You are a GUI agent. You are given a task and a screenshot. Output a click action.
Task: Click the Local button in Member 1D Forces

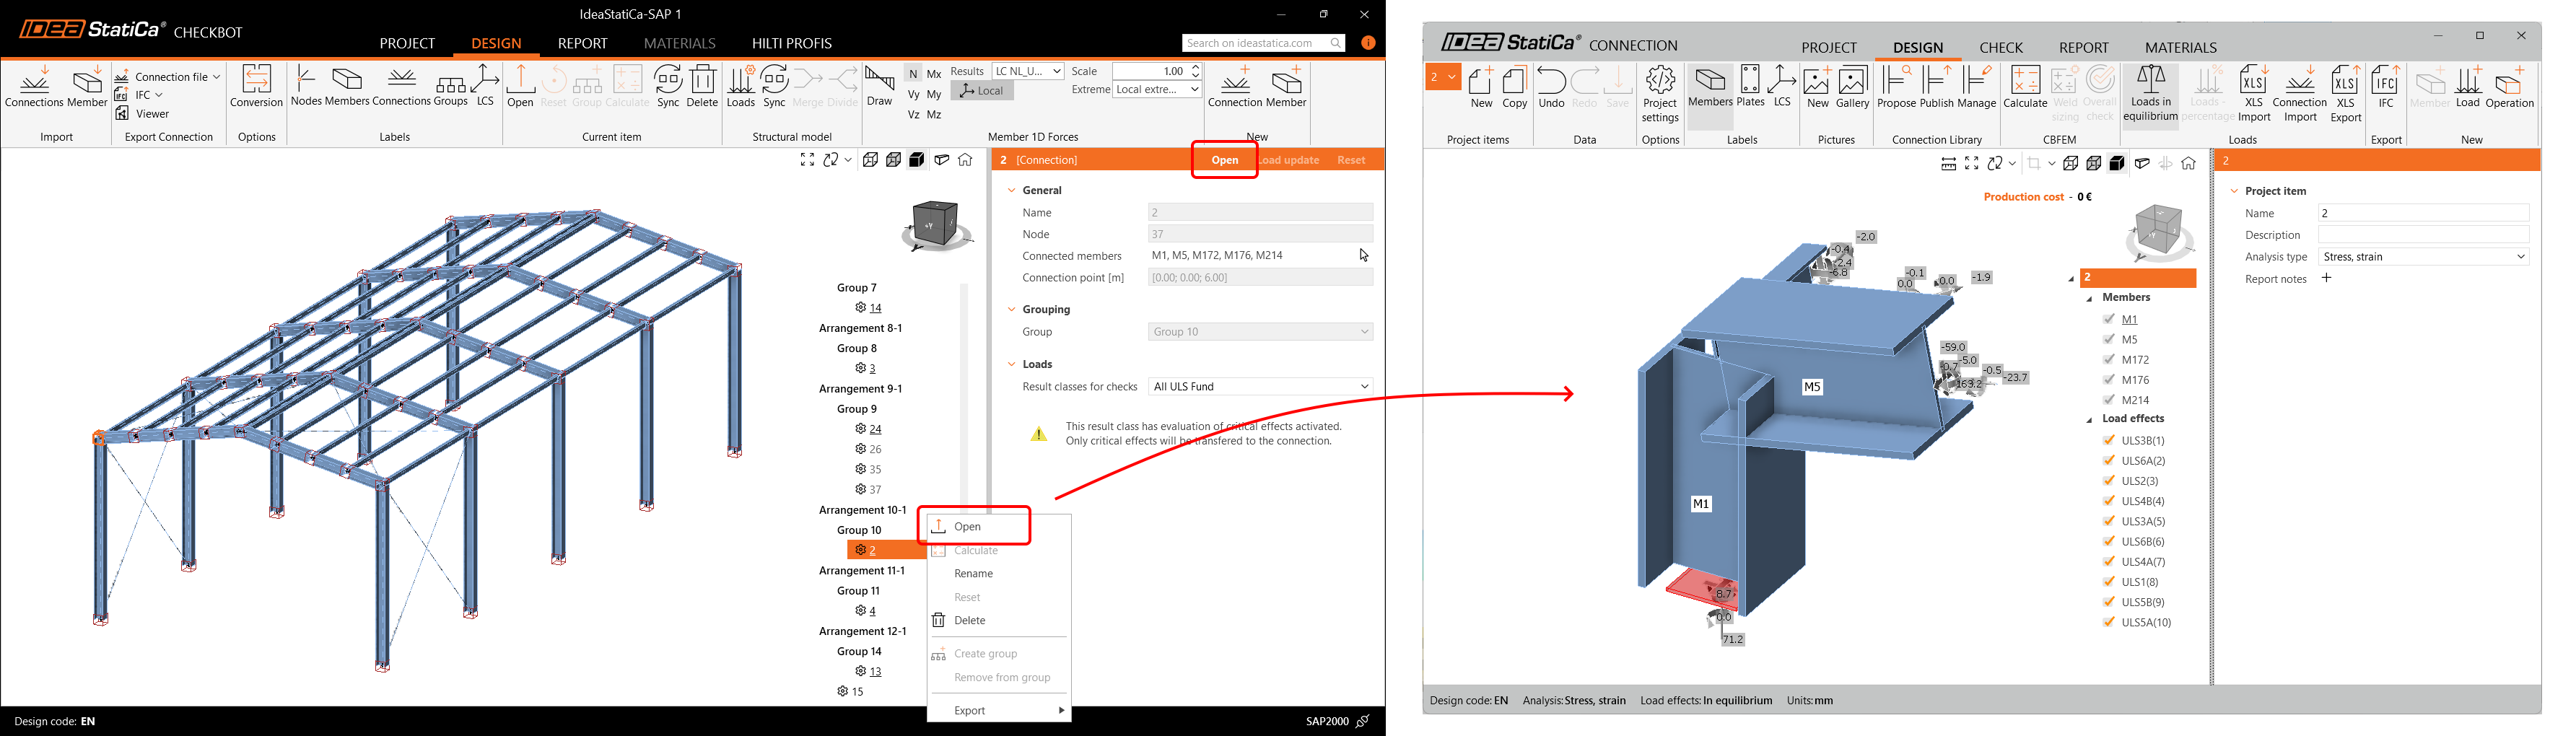click(x=982, y=91)
